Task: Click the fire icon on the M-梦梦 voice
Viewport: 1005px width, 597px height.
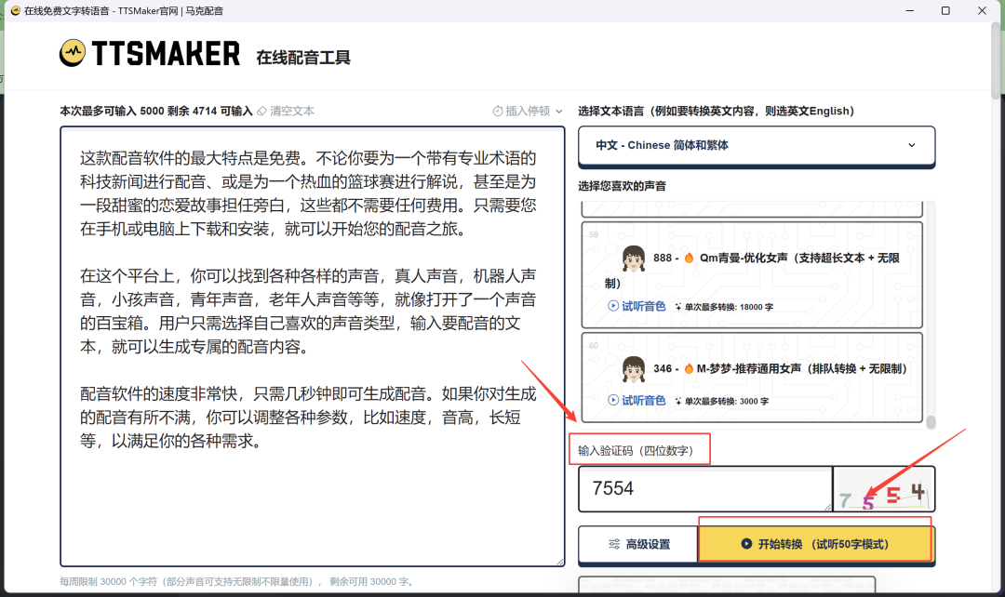Action: pos(689,368)
